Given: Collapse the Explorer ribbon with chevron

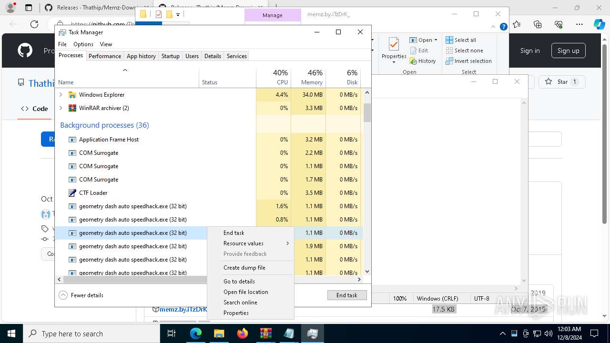Looking at the screenshot, I should click(494, 27).
